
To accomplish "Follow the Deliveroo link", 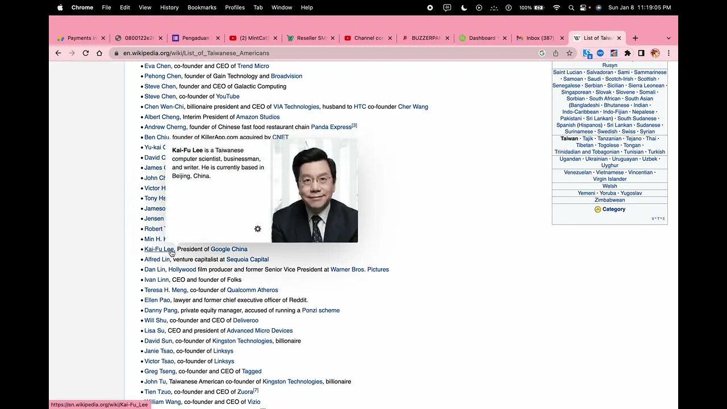I will point(245,320).
